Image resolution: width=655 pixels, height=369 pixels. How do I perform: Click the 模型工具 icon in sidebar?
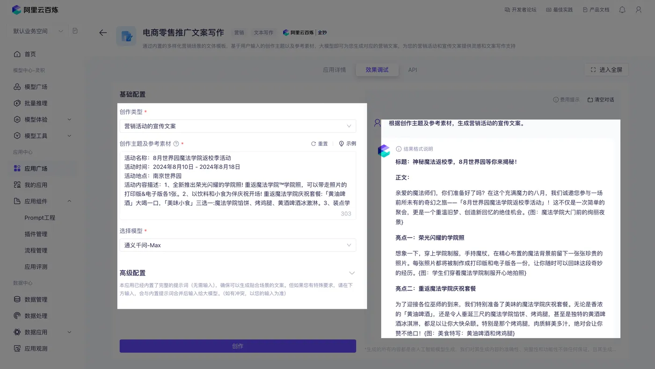(17, 136)
